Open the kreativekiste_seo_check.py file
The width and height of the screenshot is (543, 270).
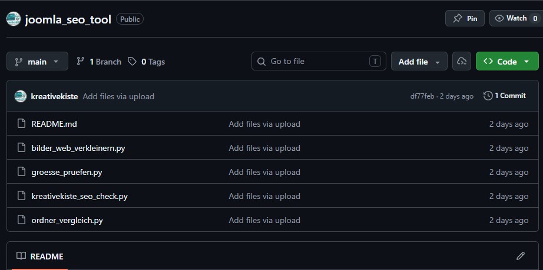(x=80, y=196)
